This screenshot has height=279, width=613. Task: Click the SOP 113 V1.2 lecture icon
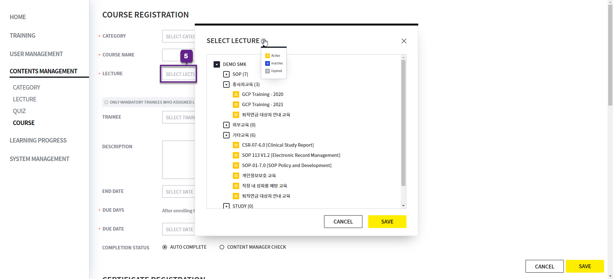point(236,155)
